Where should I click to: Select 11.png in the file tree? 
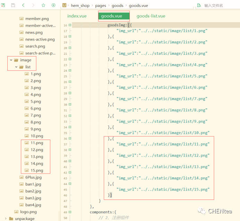click(37, 143)
